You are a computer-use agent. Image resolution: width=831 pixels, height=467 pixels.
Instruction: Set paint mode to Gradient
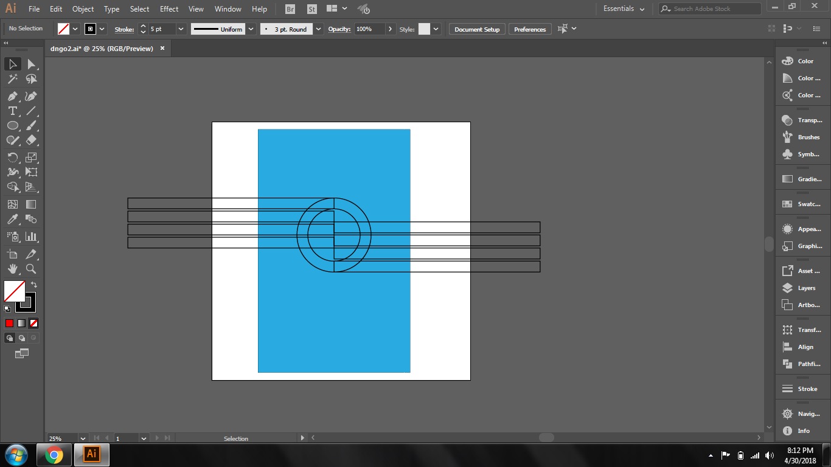(x=21, y=323)
